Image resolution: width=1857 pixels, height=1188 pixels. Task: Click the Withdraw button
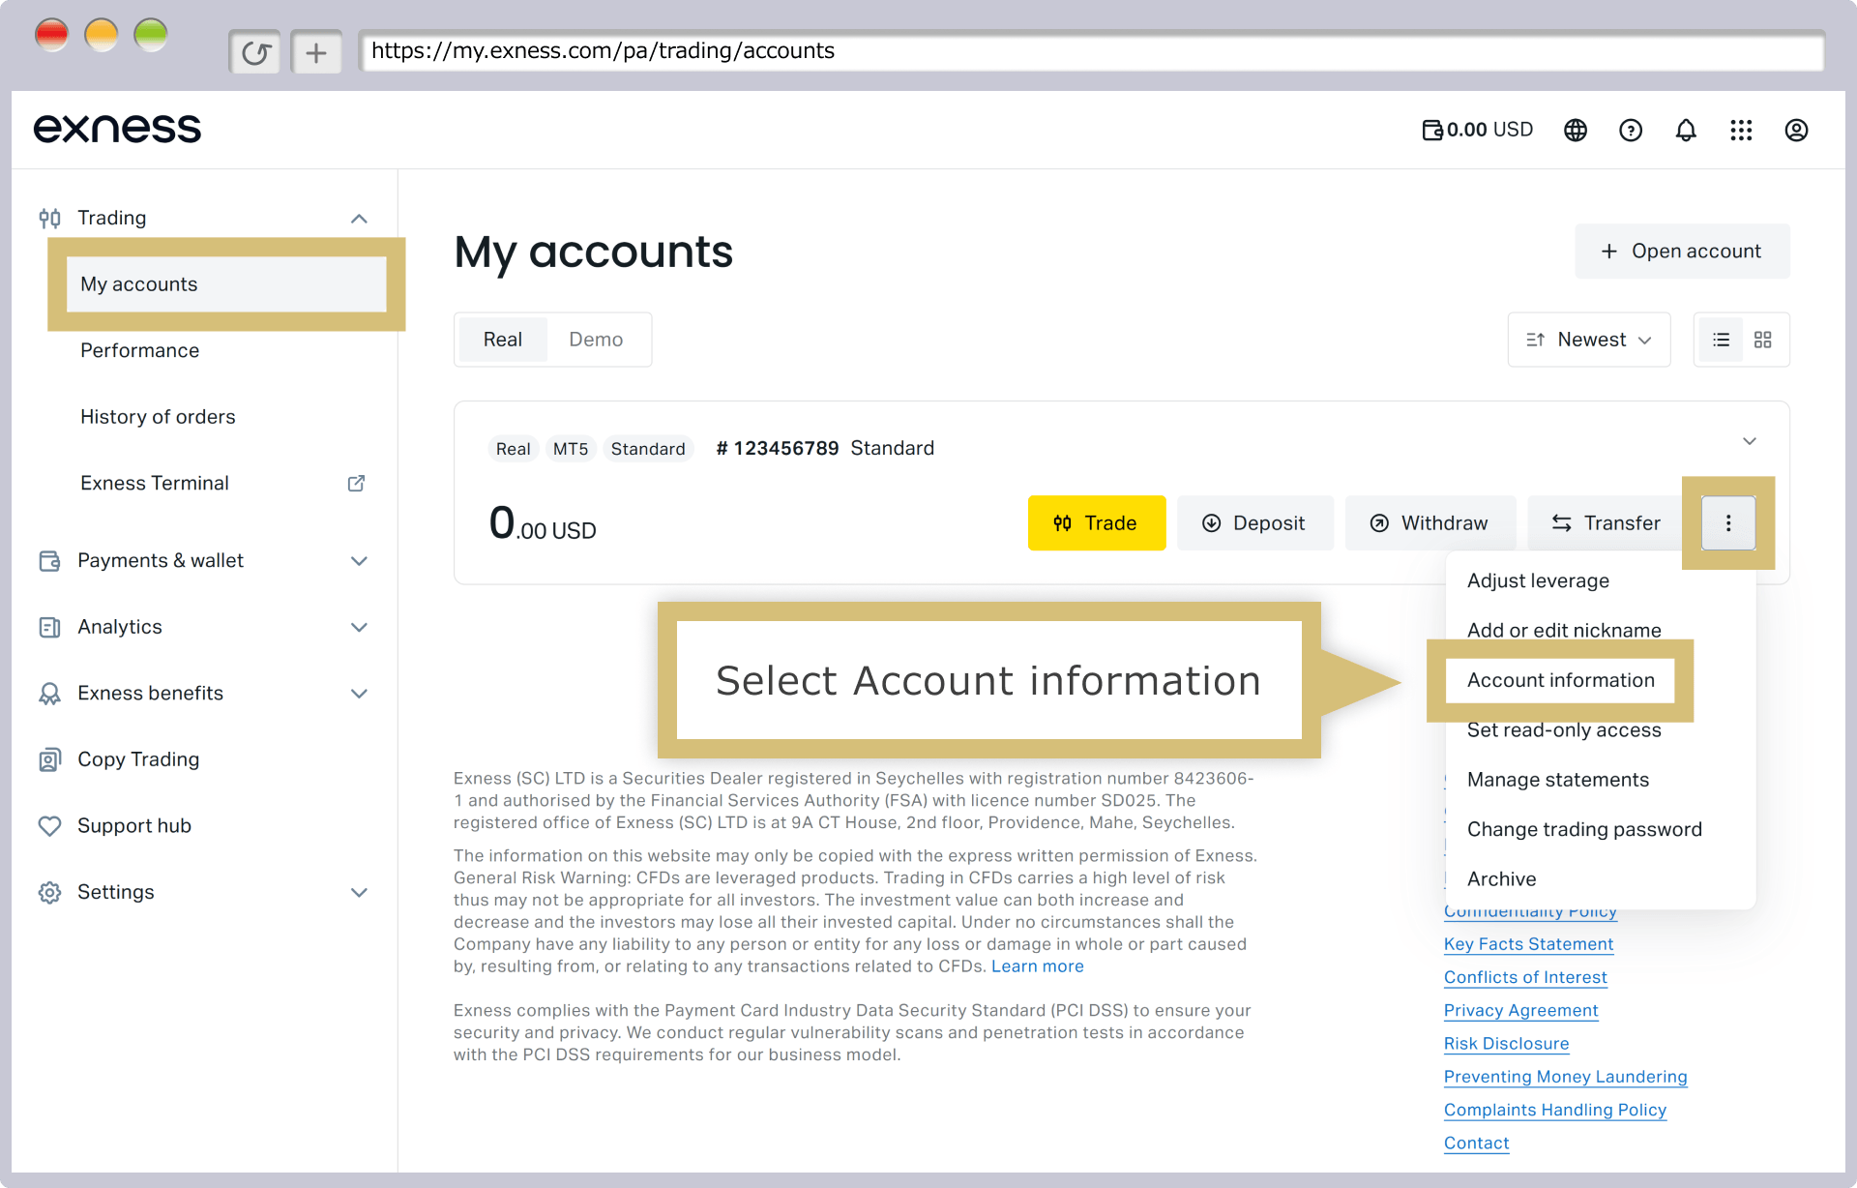pos(1430,523)
